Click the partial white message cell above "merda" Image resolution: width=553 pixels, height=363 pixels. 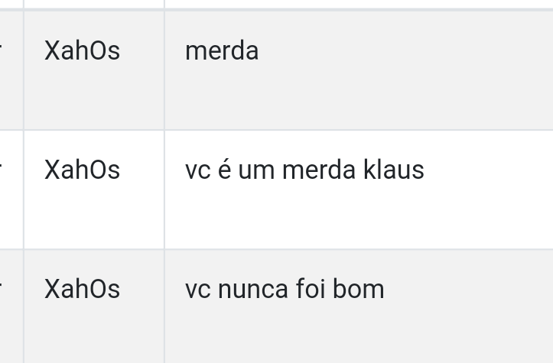click(x=359, y=4)
